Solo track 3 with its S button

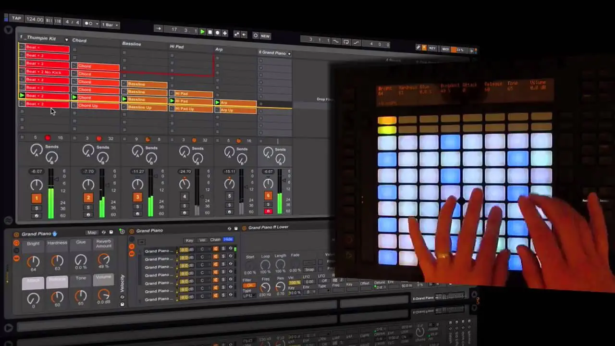[137, 207]
